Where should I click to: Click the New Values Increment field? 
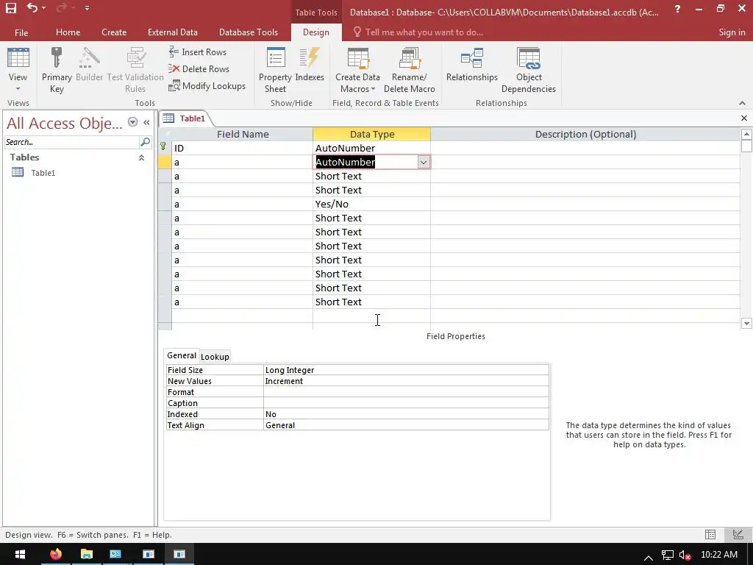coord(406,381)
